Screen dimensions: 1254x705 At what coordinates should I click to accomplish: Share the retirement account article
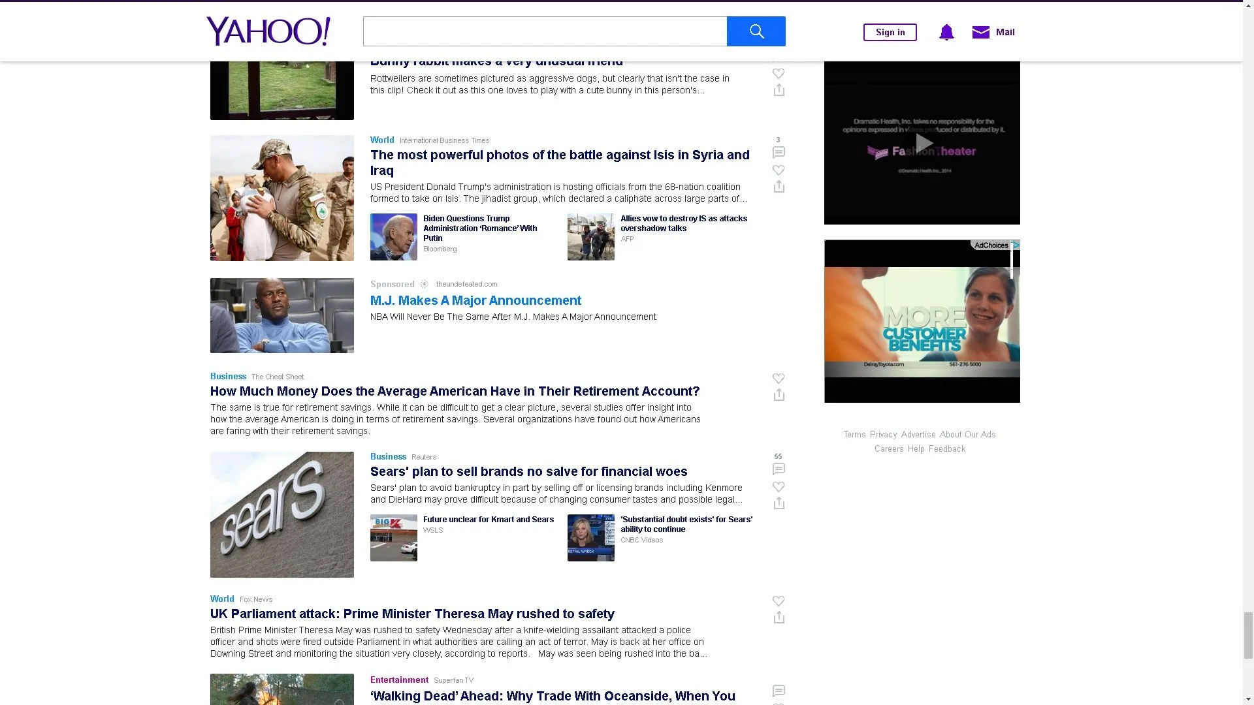[x=779, y=395]
